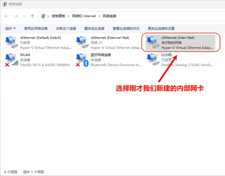Click 更改此连接的设置
The width and height of the screenshot is (225, 176).
click(x=161, y=29)
